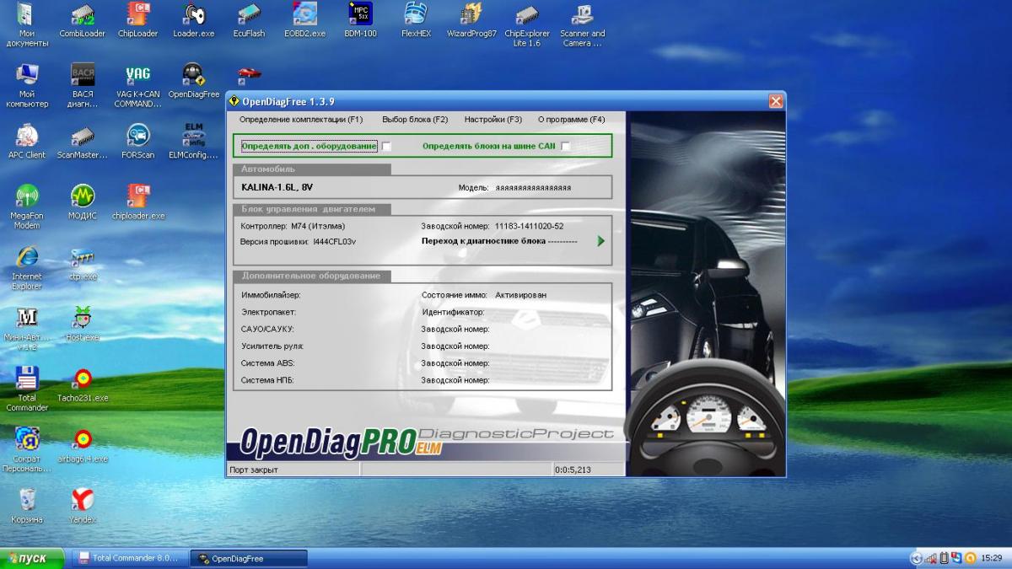1012x569 pixels.
Task: Click firmware version 'I444CFL03v' value
Action: pos(334,242)
